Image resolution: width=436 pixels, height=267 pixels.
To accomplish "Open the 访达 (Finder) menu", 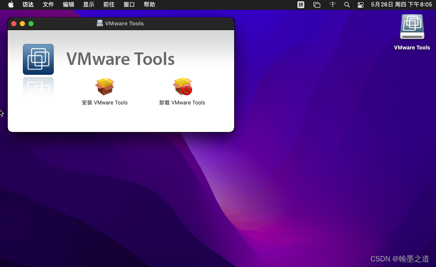I will point(28,4).
